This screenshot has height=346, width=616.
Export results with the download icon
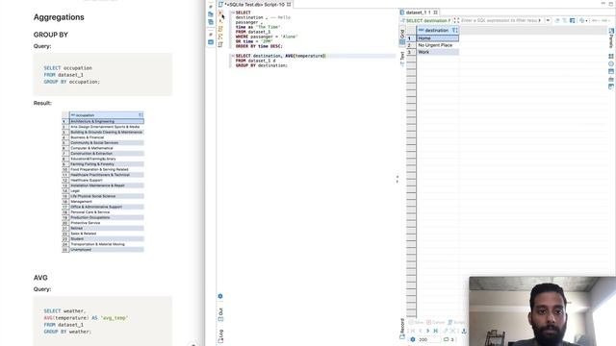(464, 331)
